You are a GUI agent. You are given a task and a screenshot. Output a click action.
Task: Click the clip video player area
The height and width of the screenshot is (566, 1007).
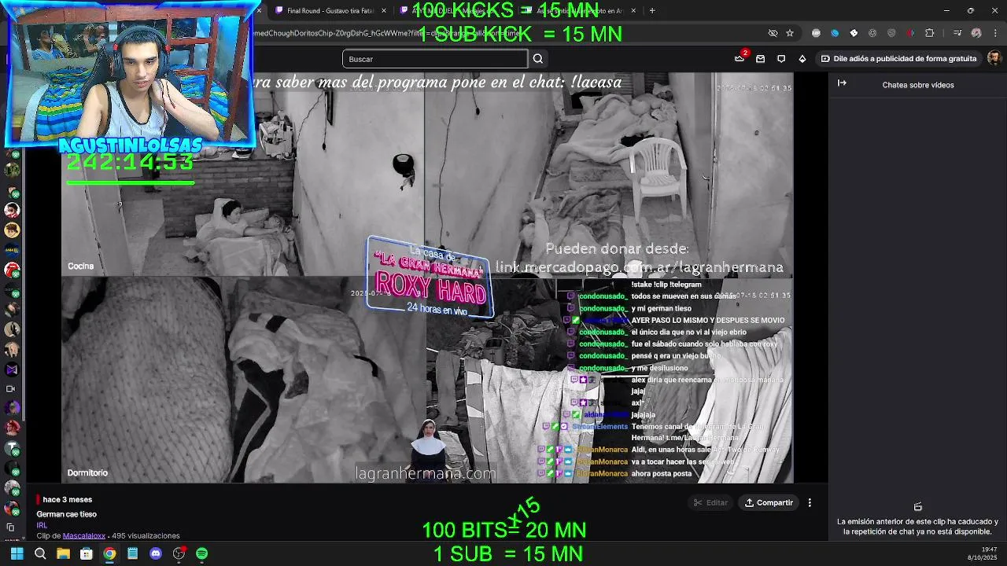pyautogui.click(x=427, y=277)
